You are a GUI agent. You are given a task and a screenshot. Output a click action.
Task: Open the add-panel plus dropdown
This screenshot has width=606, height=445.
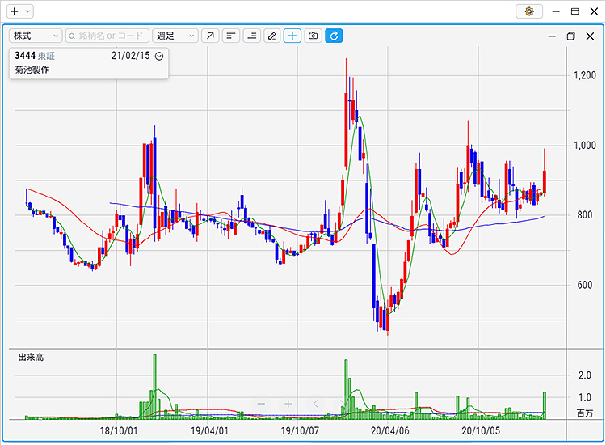tap(20, 11)
